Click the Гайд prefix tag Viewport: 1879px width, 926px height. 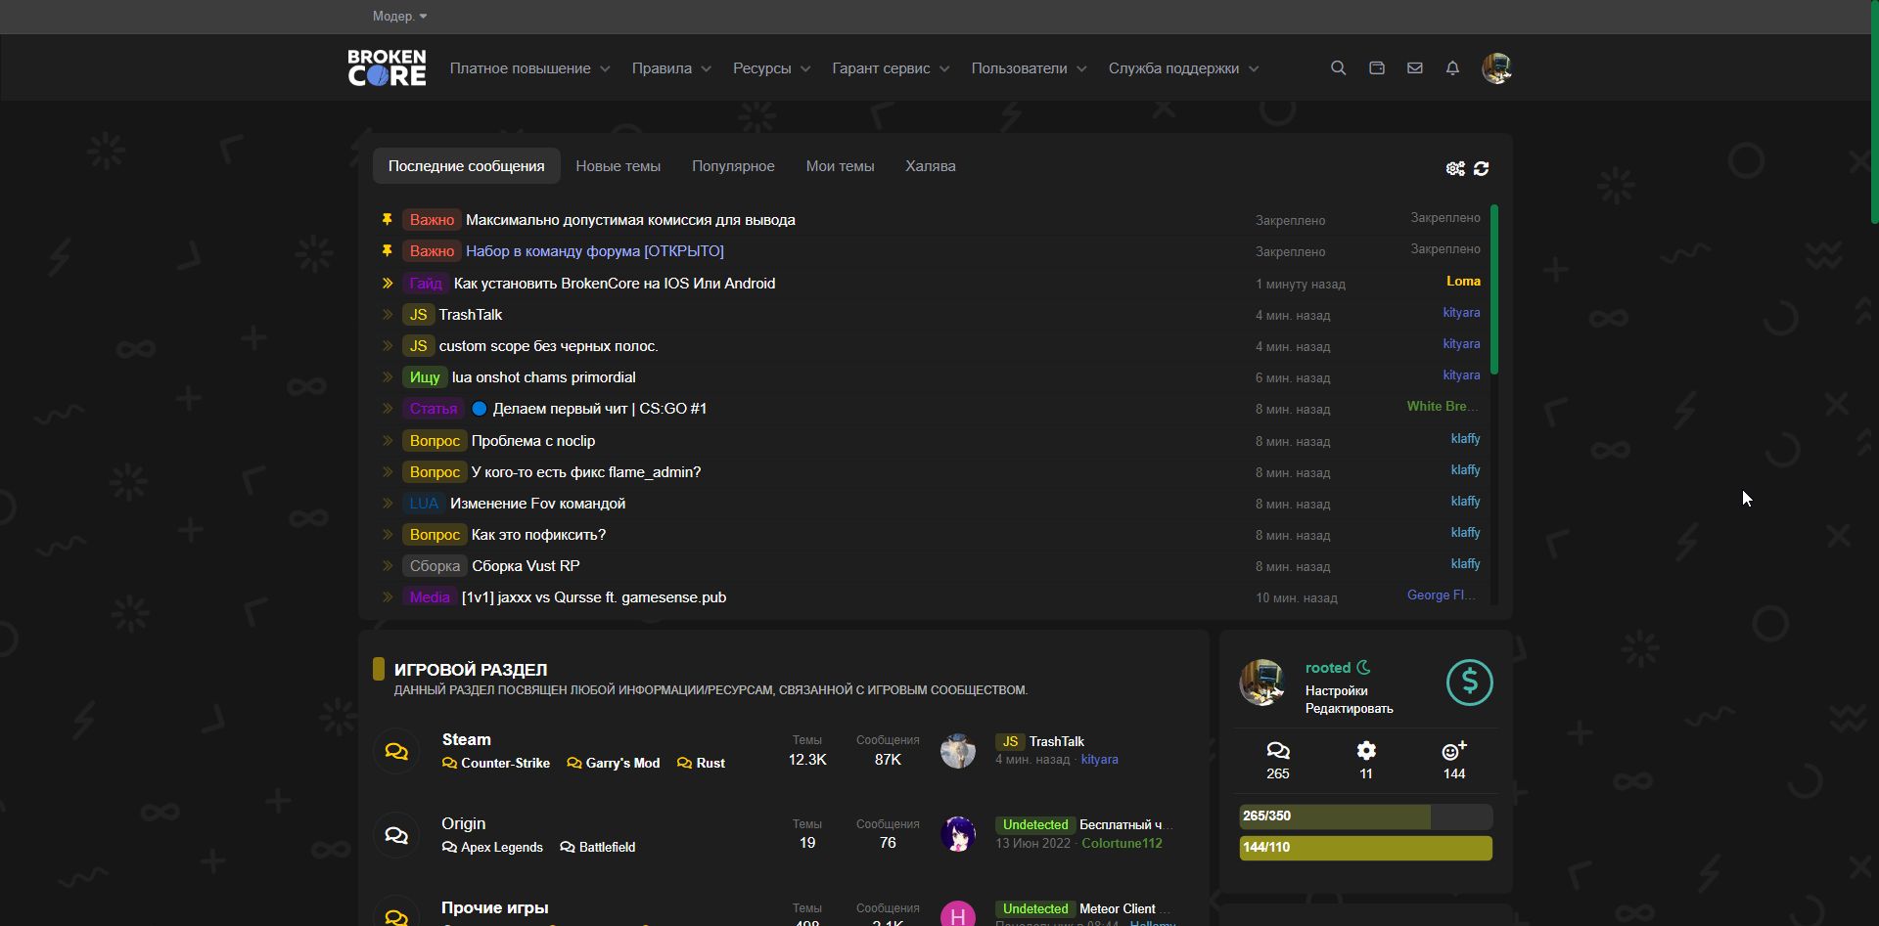pyautogui.click(x=426, y=284)
